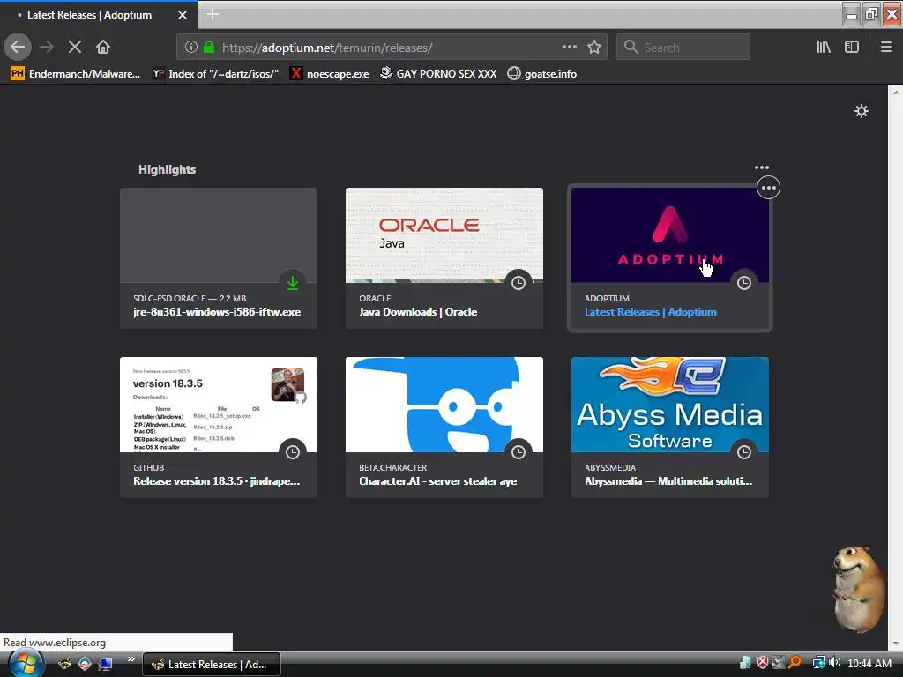Image resolution: width=903 pixels, height=677 pixels.
Task: Close the Latest Releases | Adoptium tab
Action: (182, 15)
